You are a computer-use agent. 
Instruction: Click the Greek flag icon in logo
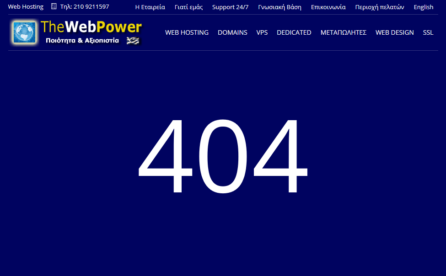[x=133, y=41]
